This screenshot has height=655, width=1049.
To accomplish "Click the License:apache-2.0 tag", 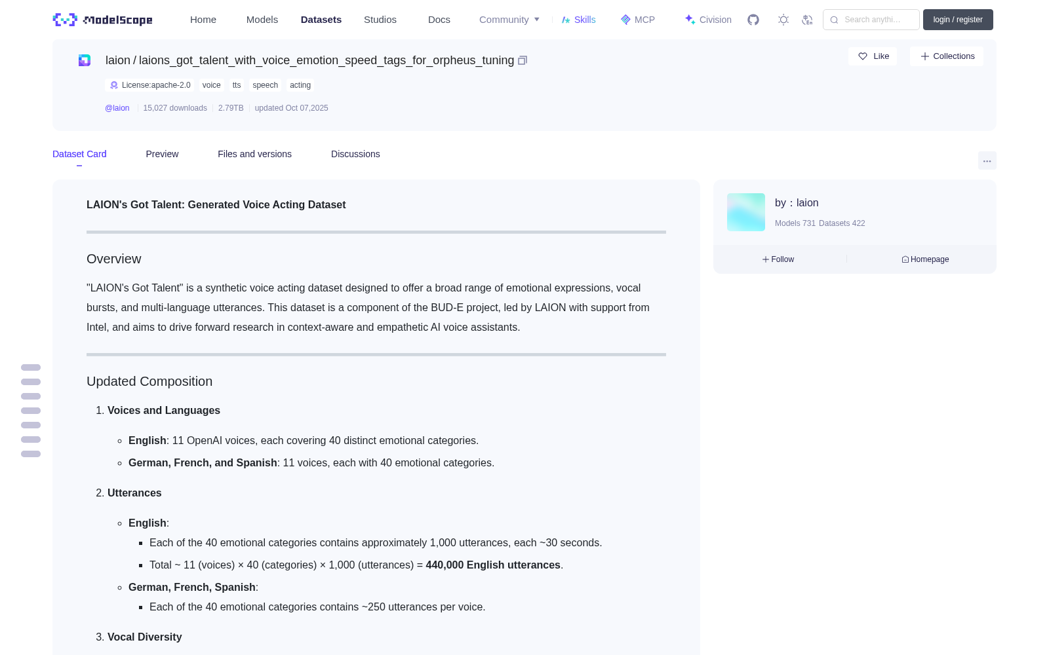I will (x=149, y=85).
